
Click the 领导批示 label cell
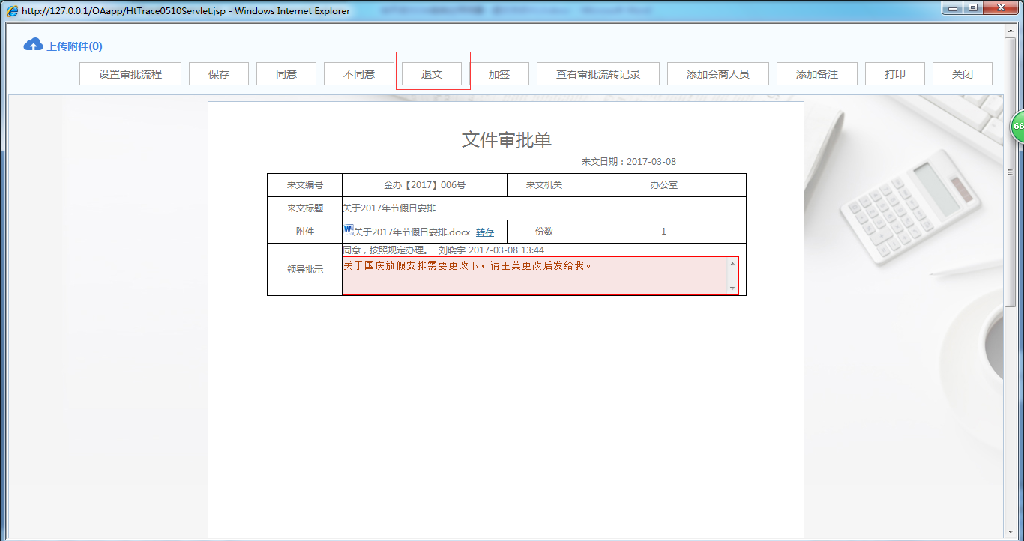(305, 270)
